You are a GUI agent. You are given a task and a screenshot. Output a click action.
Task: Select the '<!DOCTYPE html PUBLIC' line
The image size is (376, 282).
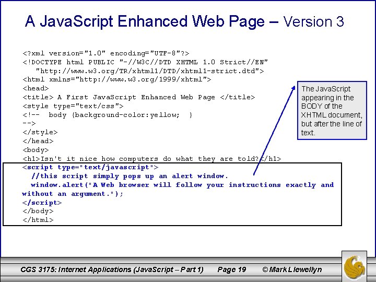(x=145, y=62)
